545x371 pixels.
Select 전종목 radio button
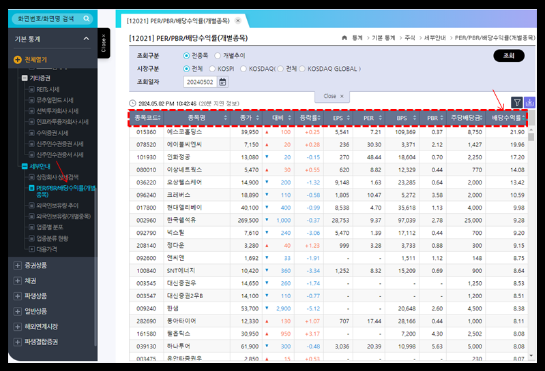186,55
